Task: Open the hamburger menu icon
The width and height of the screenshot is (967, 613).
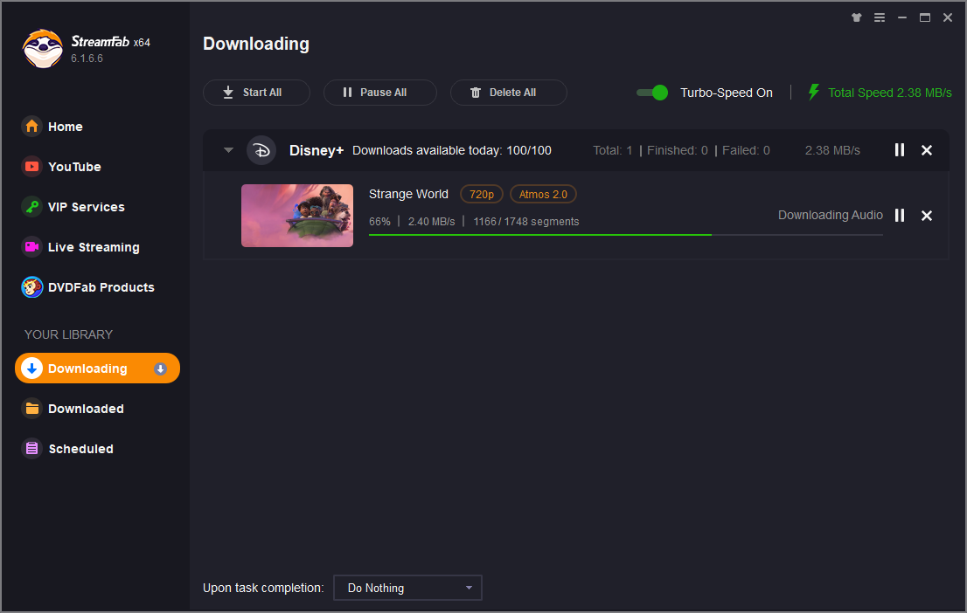Action: coord(880,17)
